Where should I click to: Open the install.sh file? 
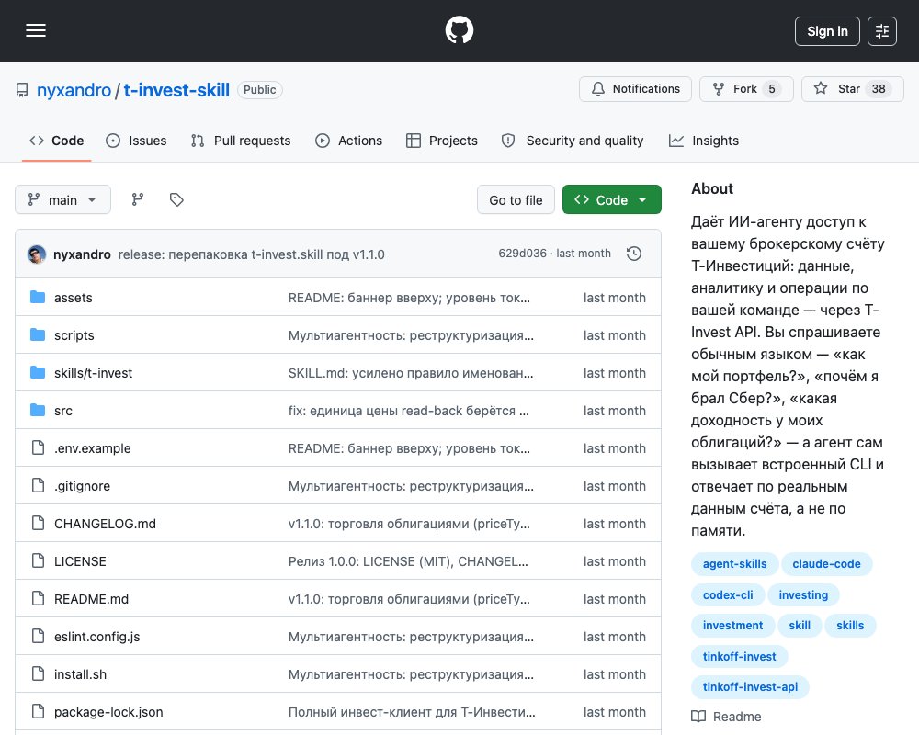[x=80, y=674]
